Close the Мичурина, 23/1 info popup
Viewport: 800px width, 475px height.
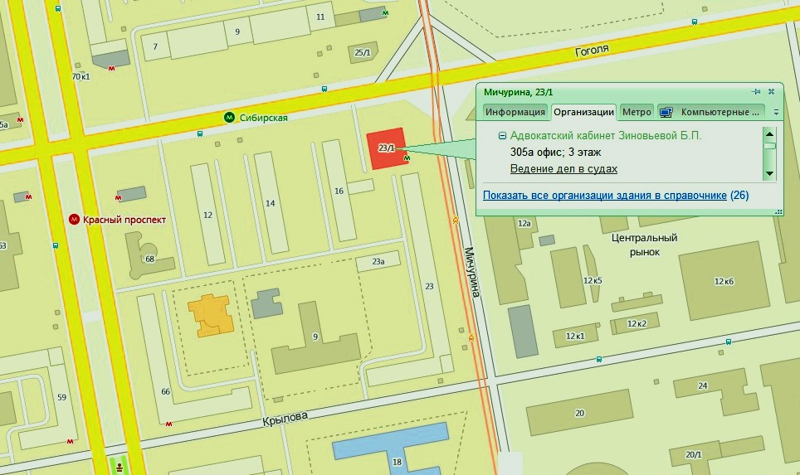771,91
